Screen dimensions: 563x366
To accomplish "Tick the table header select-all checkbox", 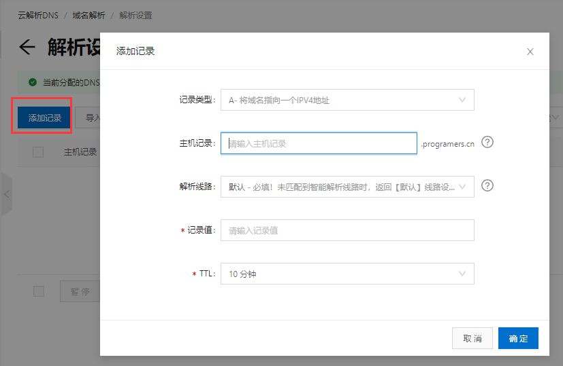I will 38,152.
